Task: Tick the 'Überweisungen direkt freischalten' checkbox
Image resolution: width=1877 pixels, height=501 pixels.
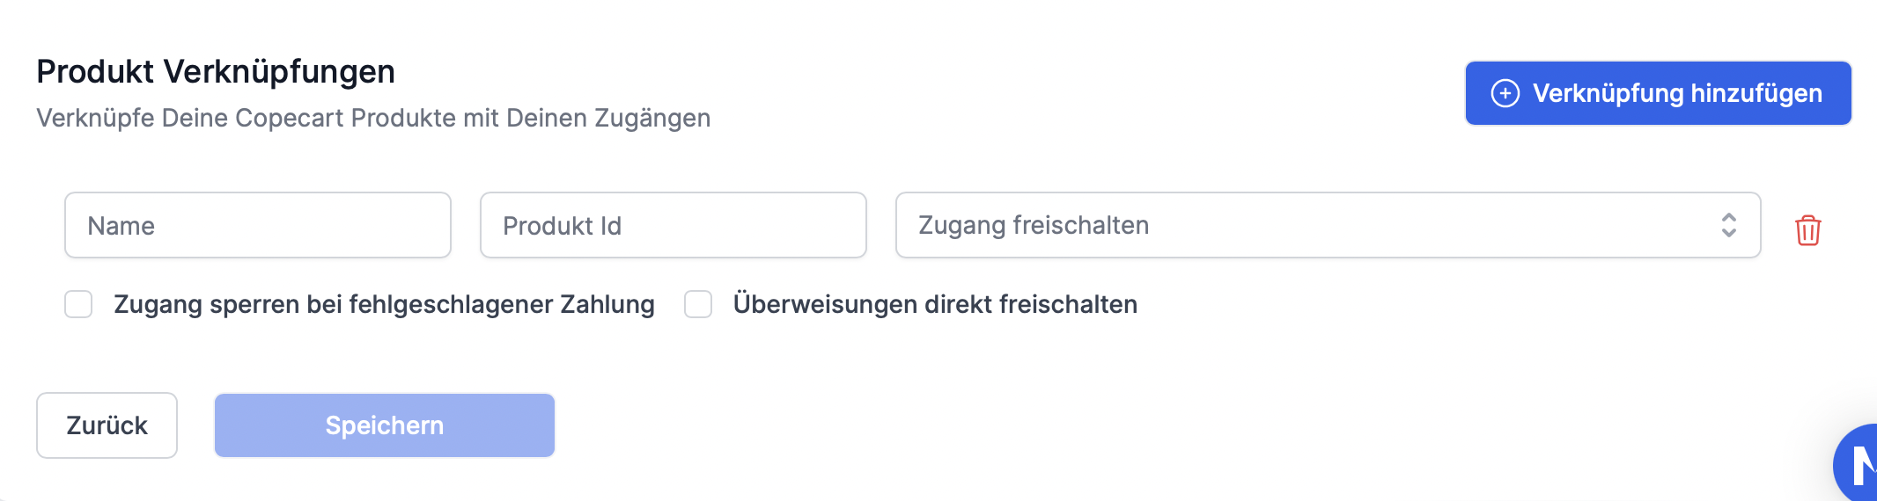Action: [698, 304]
